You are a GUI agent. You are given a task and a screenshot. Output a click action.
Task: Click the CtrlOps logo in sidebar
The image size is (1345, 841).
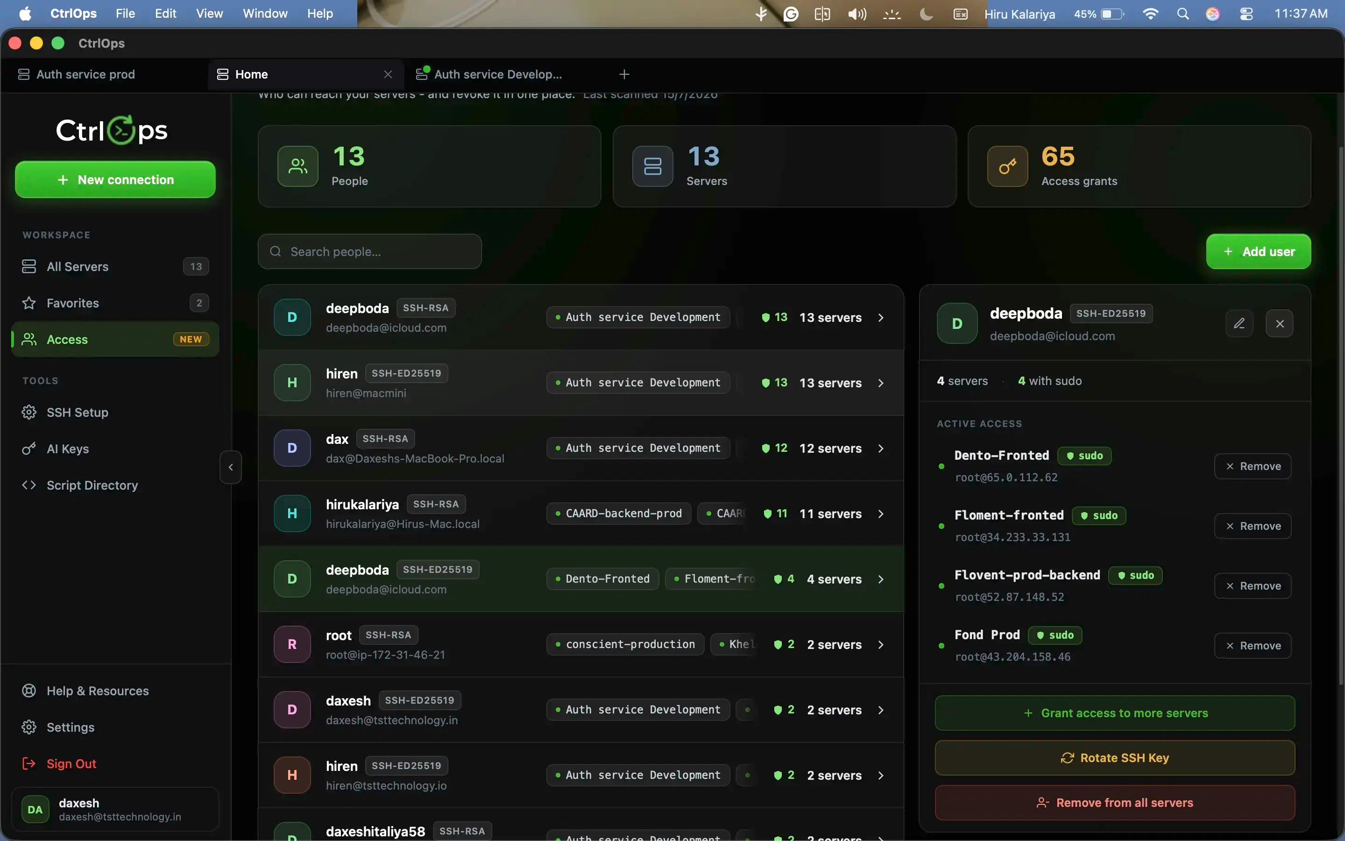click(x=112, y=130)
